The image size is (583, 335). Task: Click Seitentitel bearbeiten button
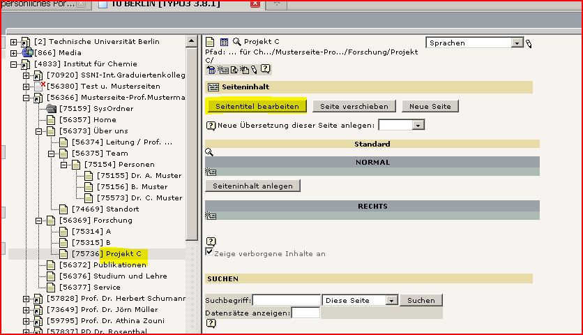coord(257,107)
